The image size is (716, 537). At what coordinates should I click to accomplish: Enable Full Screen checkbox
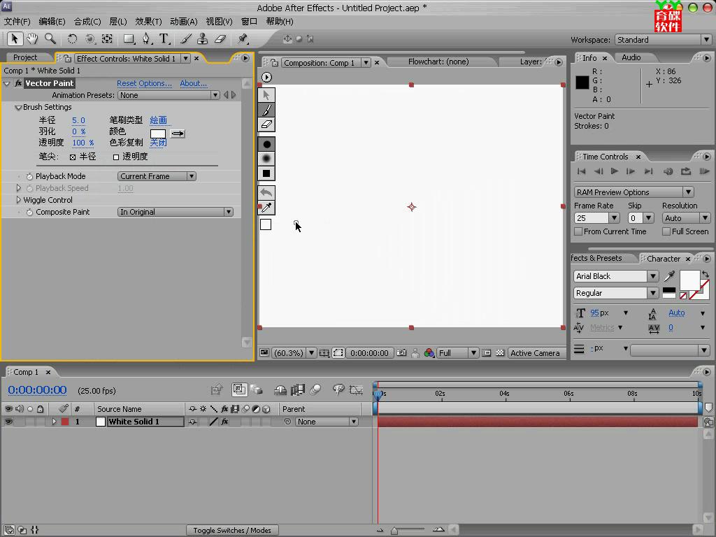(666, 231)
